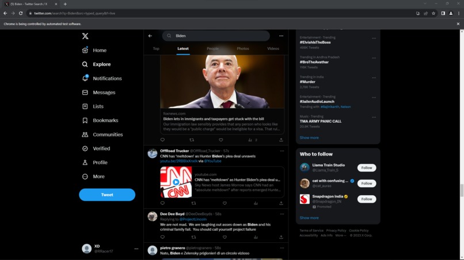Open Messages in the sidebar
This screenshot has height=260, width=464.
click(98, 92)
